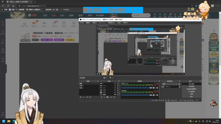The image size is (221, 124).
Task: Pop out the 控件 dock panel
Action: (200, 81)
